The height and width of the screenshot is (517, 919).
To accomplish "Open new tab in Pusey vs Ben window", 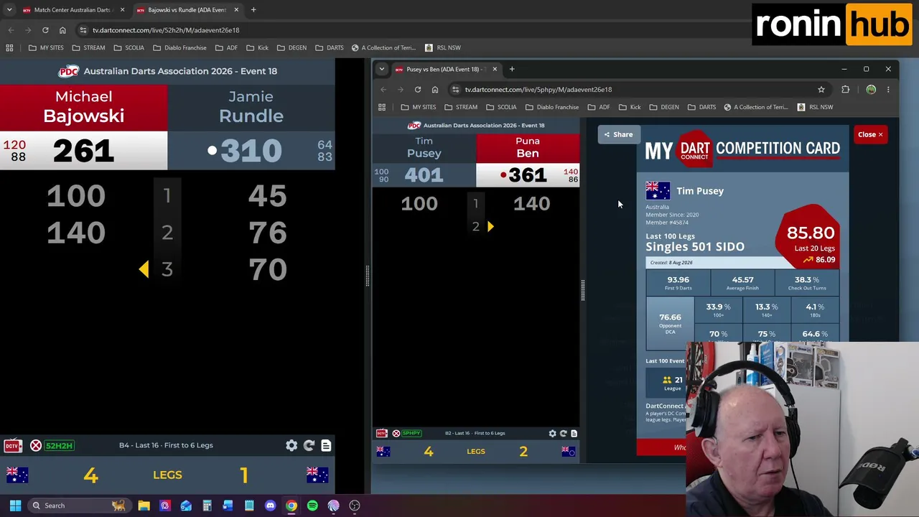I will point(512,69).
